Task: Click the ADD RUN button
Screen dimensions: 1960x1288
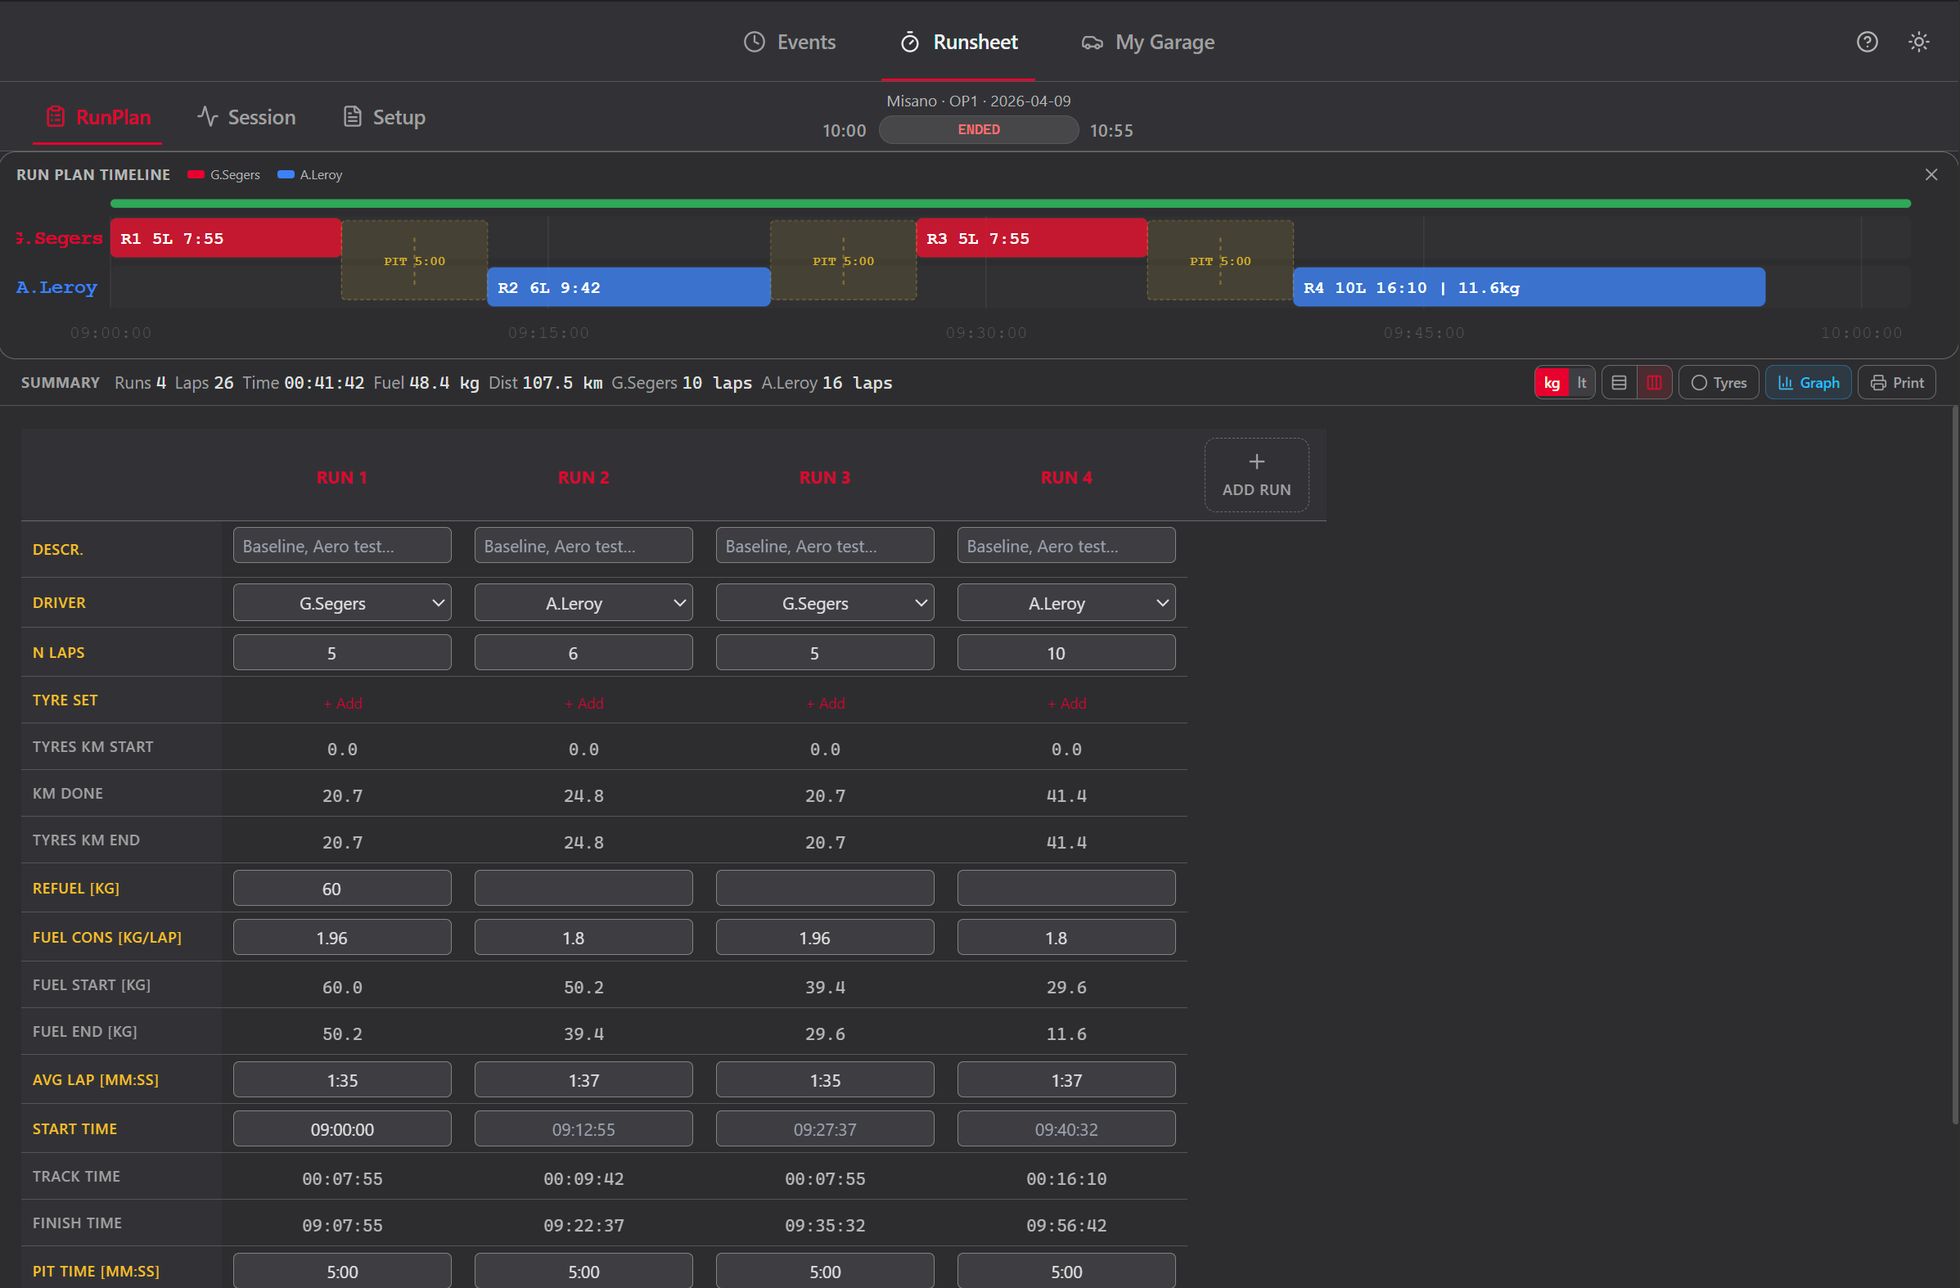Action: coord(1256,475)
